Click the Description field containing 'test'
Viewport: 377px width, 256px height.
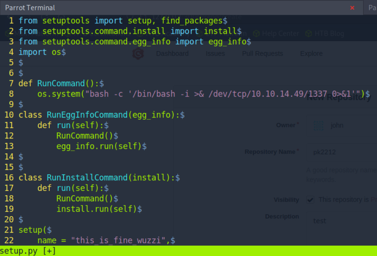tap(342, 229)
